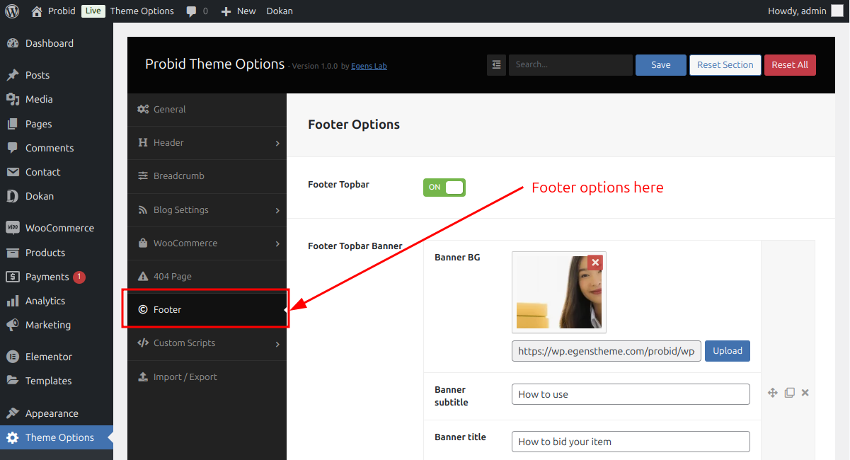Click the Posts pin icon
This screenshot has height=460, width=850.
[13, 75]
